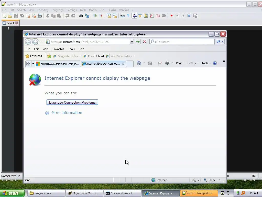The image size is (262, 197).
Task: Click Zoom Out icon in Notepad++
Action: pyautogui.click(x=101, y=16)
